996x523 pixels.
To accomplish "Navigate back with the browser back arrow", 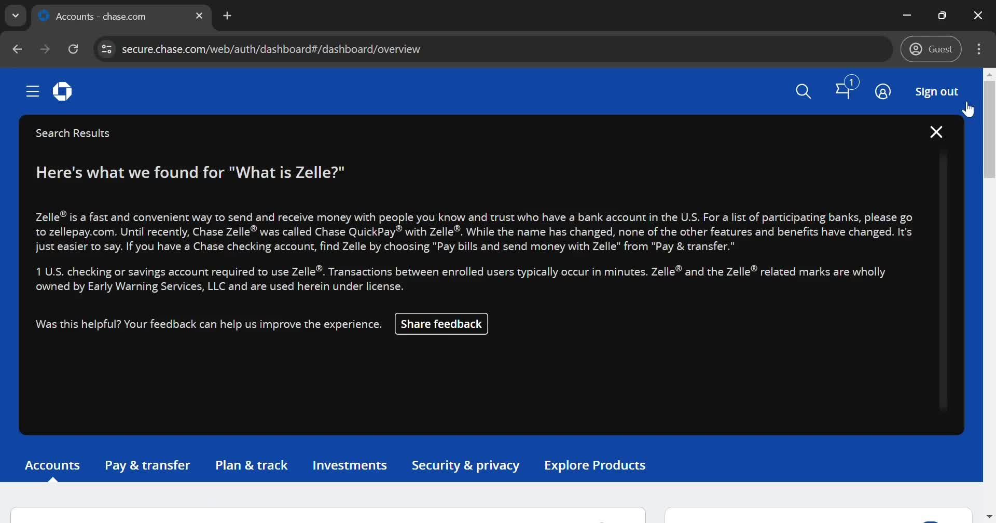I will (17, 49).
